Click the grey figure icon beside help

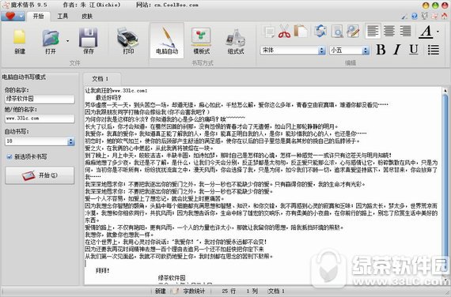425,16
